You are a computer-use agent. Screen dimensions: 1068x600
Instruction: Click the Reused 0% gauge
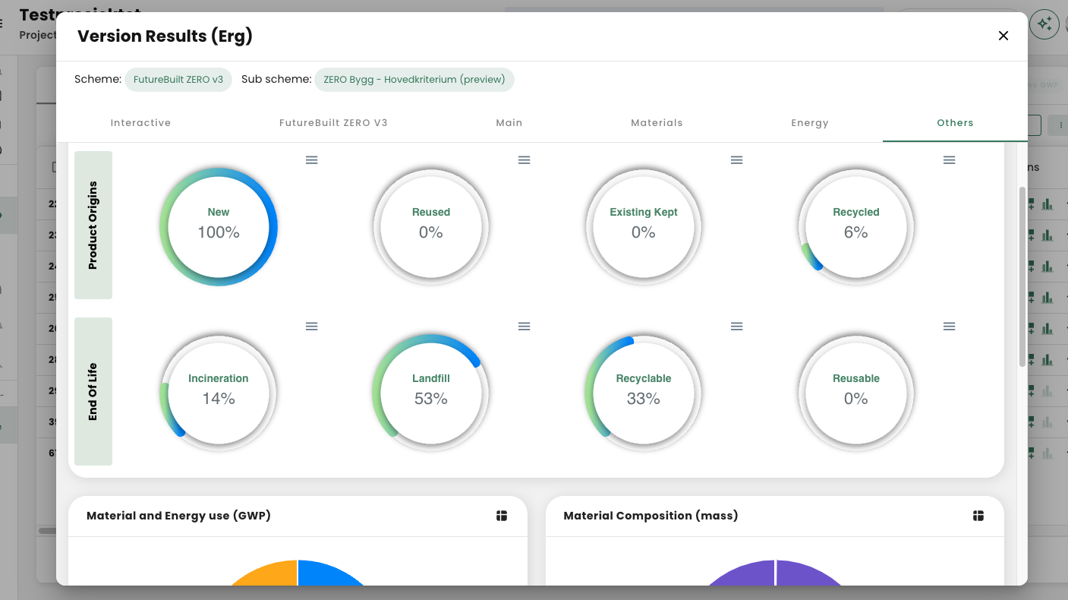(x=431, y=226)
